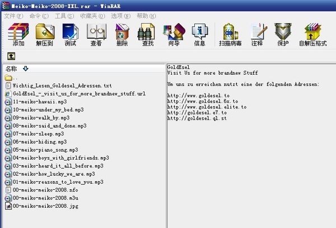Click icon of 06-meiko-hiding.mp3
The image size is (336, 228).
(x=8, y=142)
